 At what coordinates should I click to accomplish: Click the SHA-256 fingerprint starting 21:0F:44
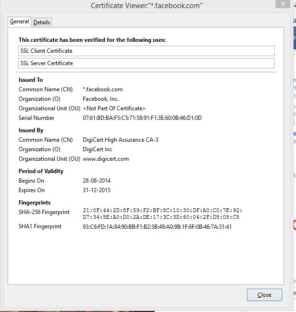pos(162,214)
